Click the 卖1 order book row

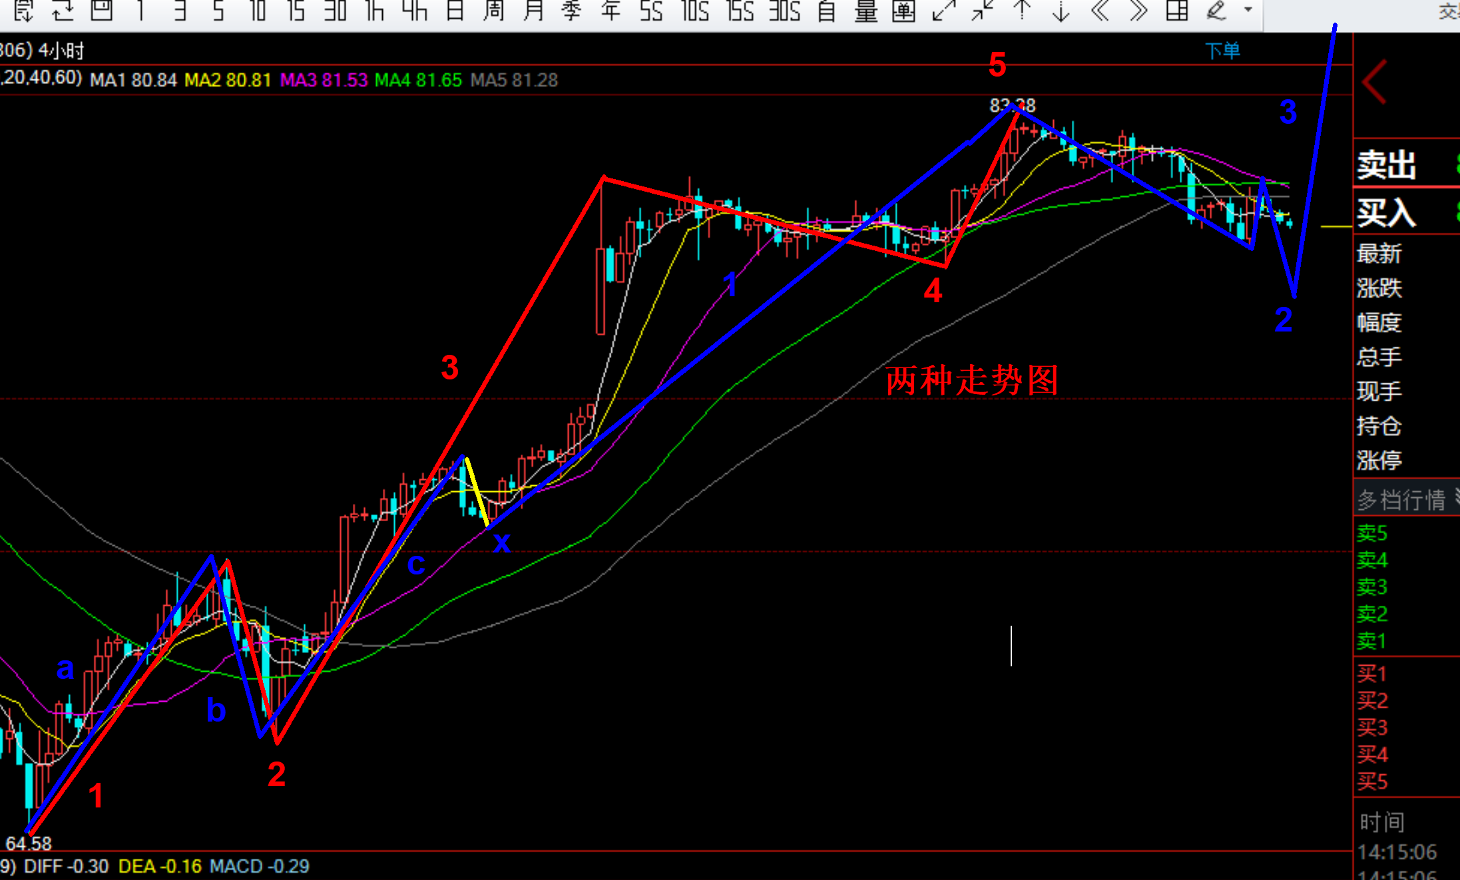(1372, 641)
